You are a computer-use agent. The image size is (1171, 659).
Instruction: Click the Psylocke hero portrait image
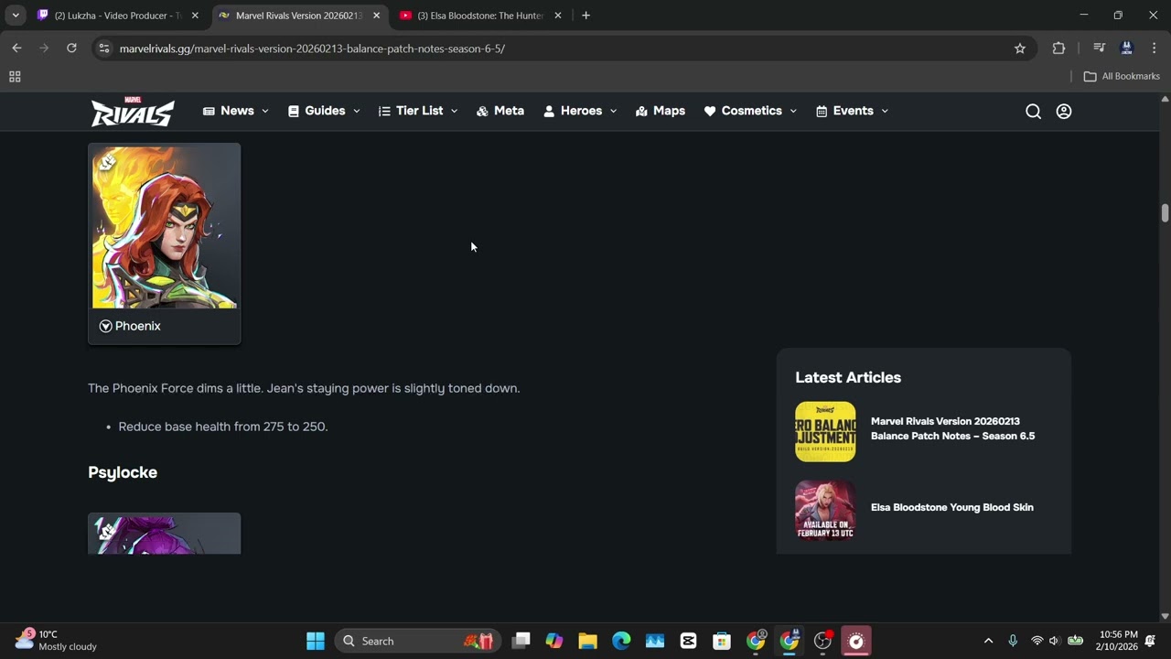[x=165, y=535]
